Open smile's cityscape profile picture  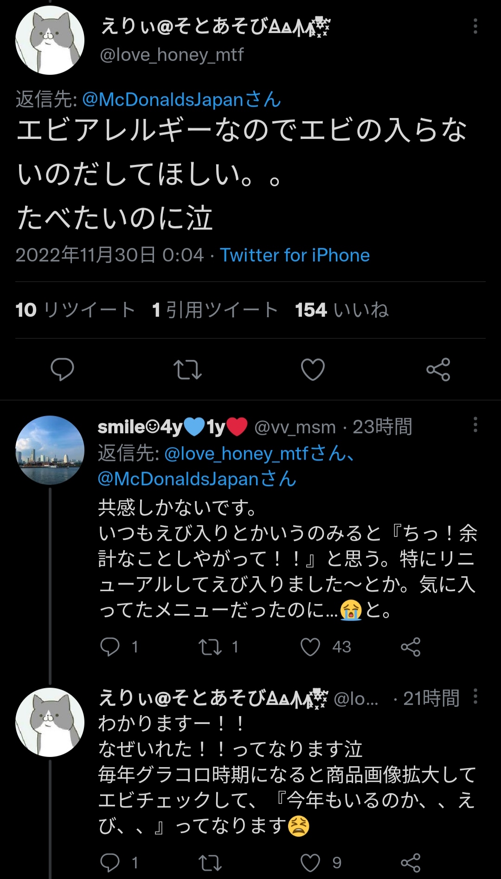50,450
